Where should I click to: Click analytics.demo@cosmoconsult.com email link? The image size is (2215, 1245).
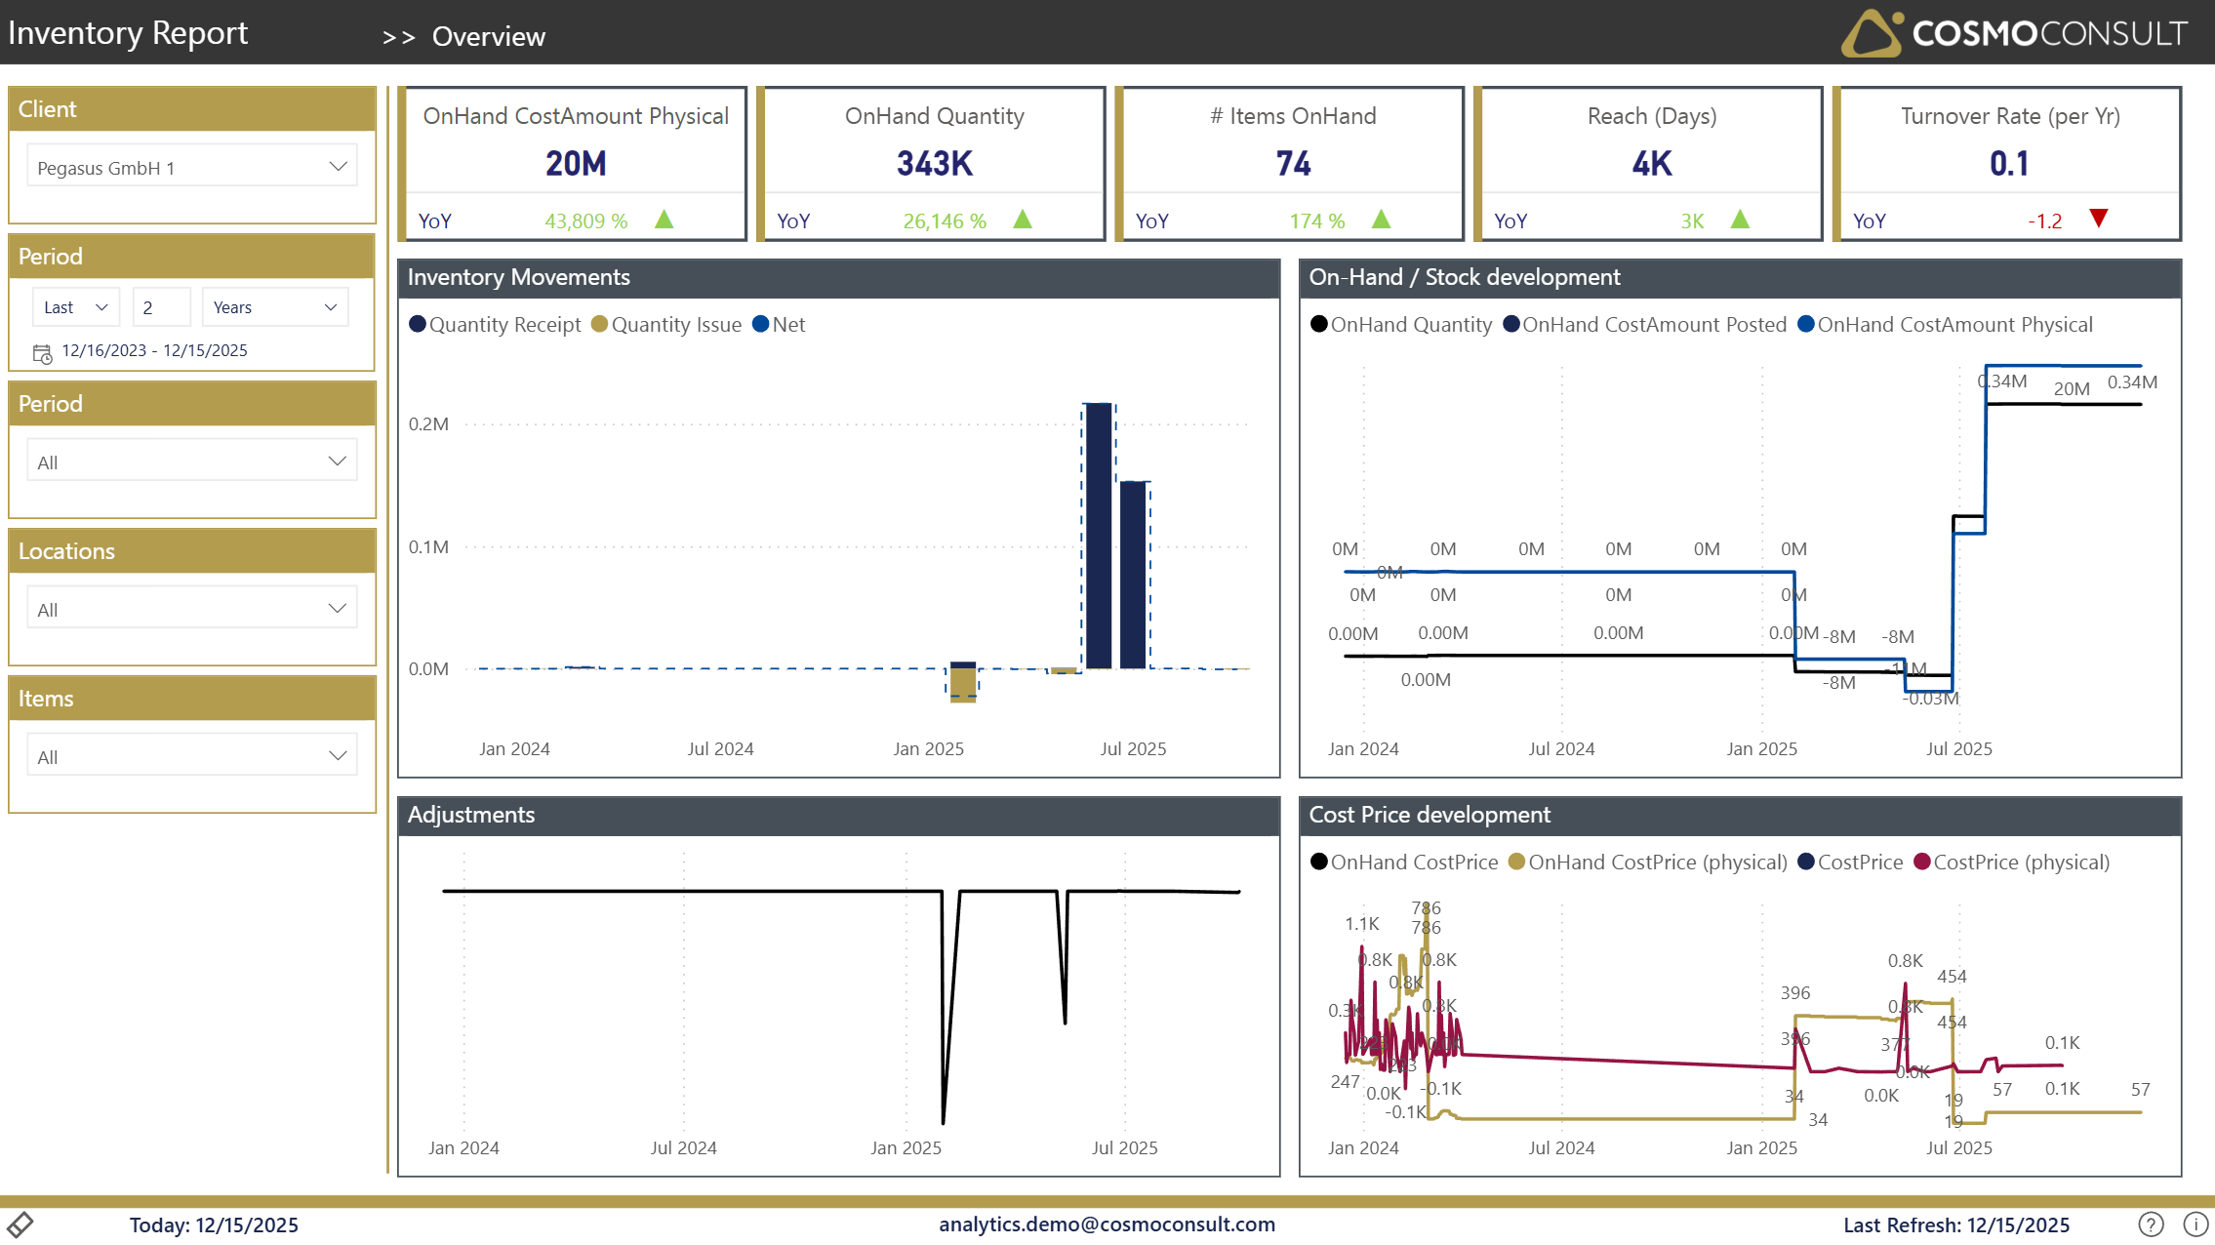point(1107,1224)
